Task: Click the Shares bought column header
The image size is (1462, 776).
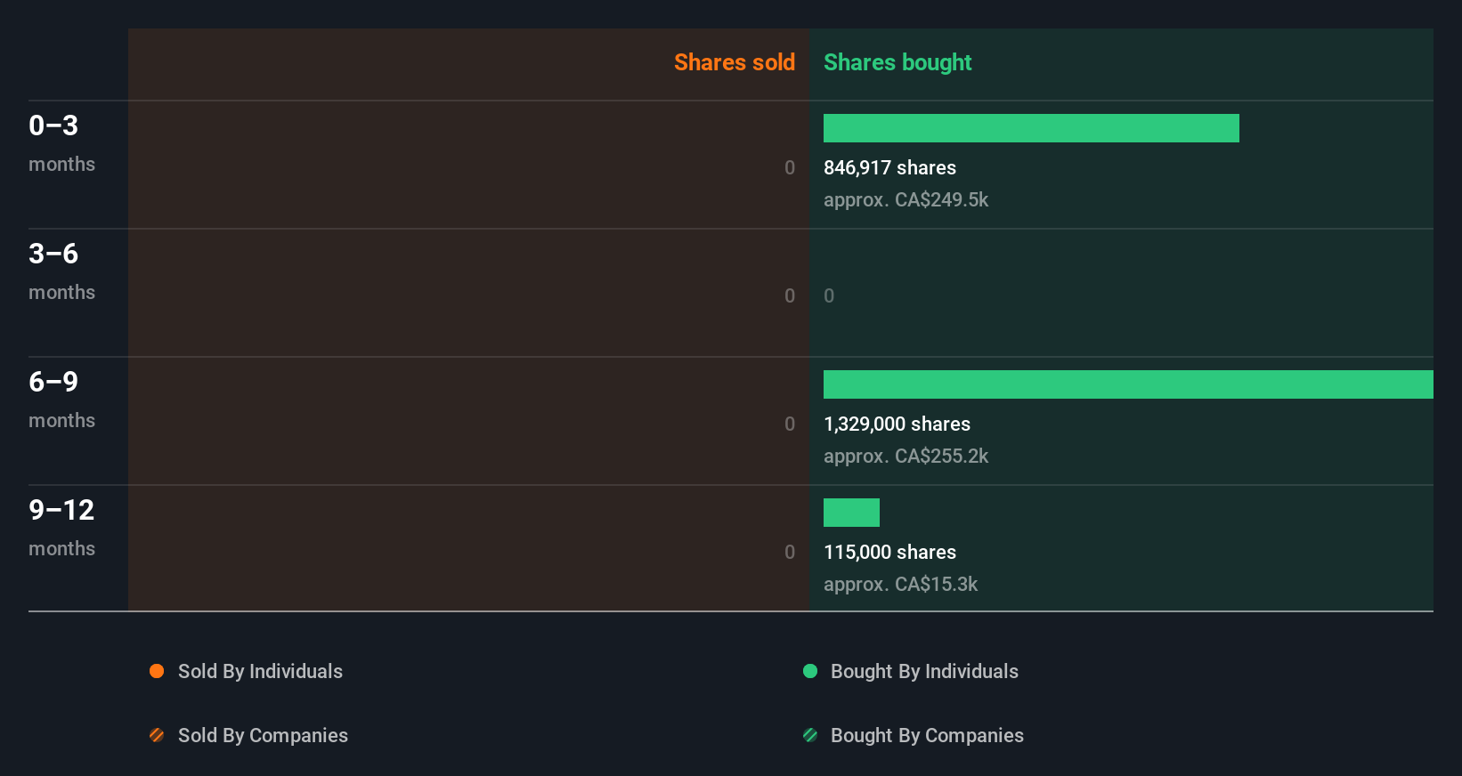Action: (898, 62)
